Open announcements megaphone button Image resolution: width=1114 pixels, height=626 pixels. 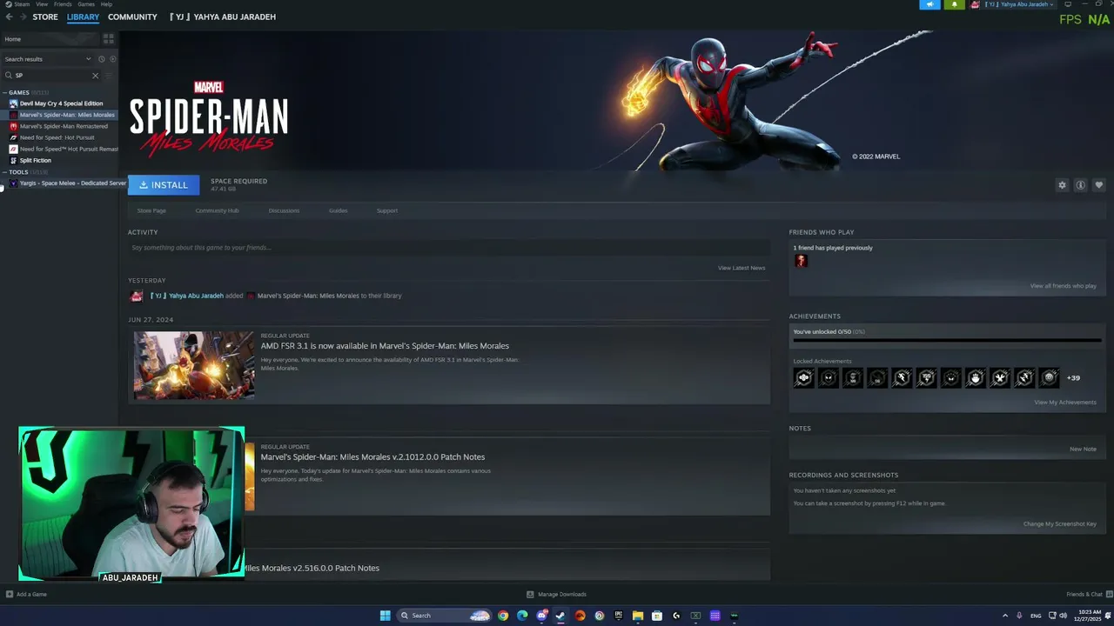(x=929, y=4)
